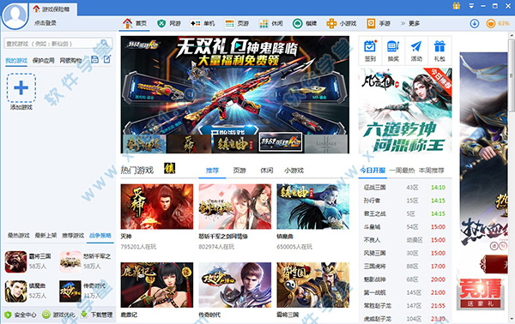The image size is (515, 324).
Task: Click the 查找游戏 search input field
Action: point(58,44)
